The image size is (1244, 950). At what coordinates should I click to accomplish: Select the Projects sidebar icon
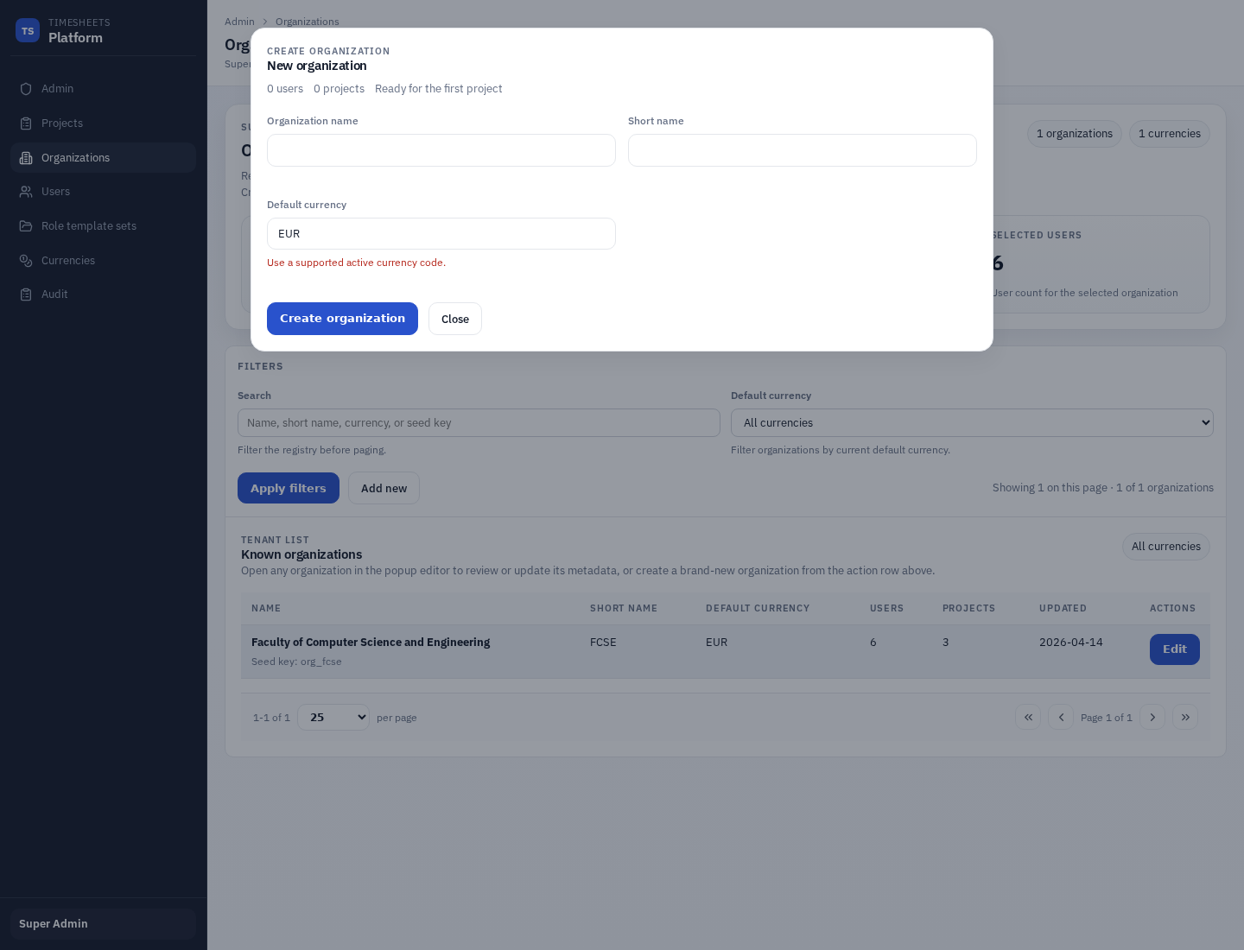[25, 123]
